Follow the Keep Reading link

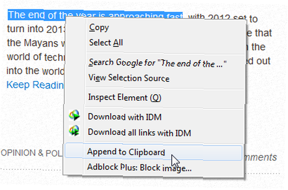point(35,85)
